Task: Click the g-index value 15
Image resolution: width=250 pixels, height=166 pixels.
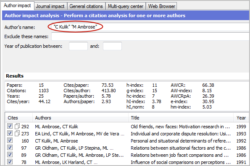Action: click(x=155, y=91)
